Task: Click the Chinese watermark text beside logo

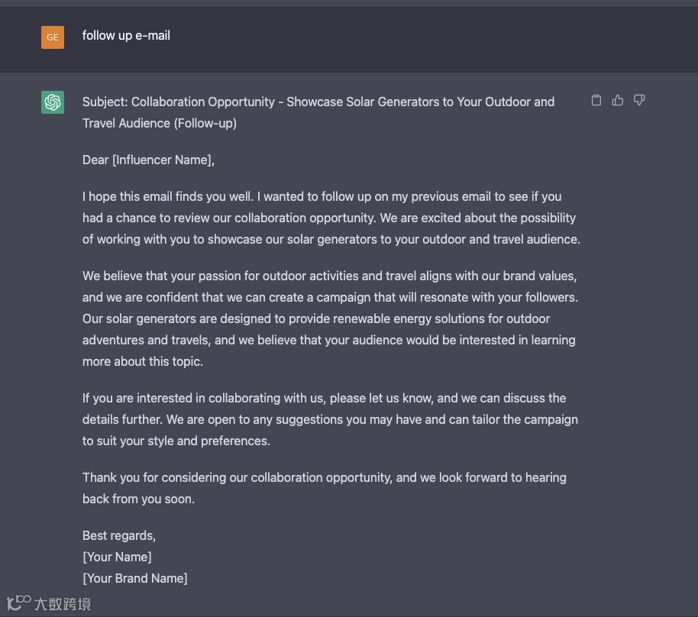Action: click(63, 604)
